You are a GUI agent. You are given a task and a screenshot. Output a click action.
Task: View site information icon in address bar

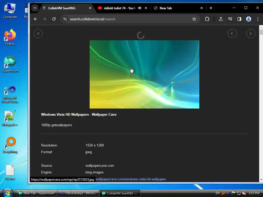pyautogui.click(x=65, y=19)
